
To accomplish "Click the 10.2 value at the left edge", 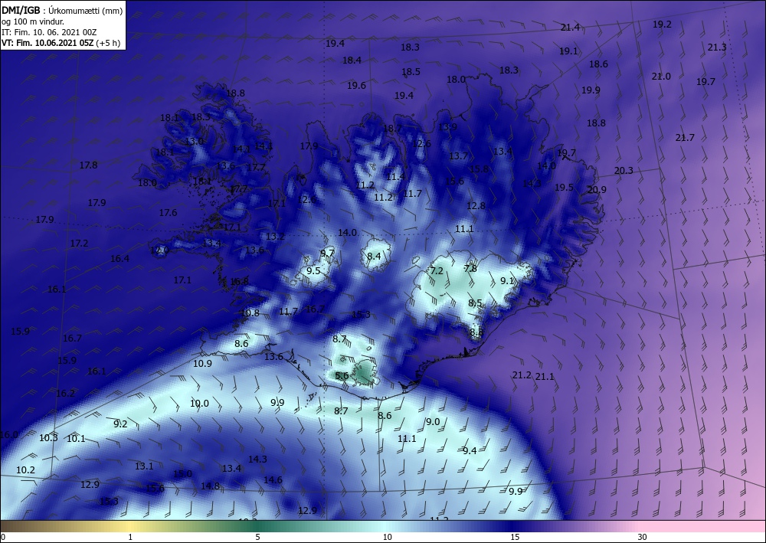I will 25,471.
